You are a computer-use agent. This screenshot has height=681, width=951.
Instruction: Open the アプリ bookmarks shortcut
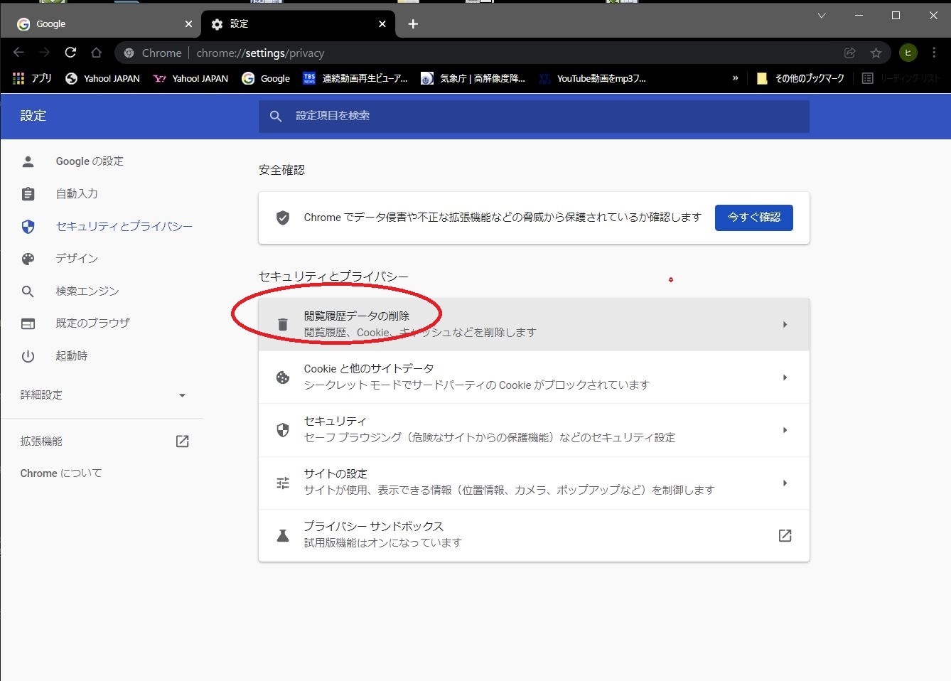click(33, 78)
